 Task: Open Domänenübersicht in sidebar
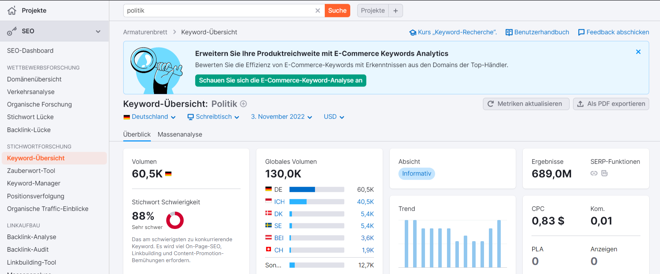pos(34,79)
